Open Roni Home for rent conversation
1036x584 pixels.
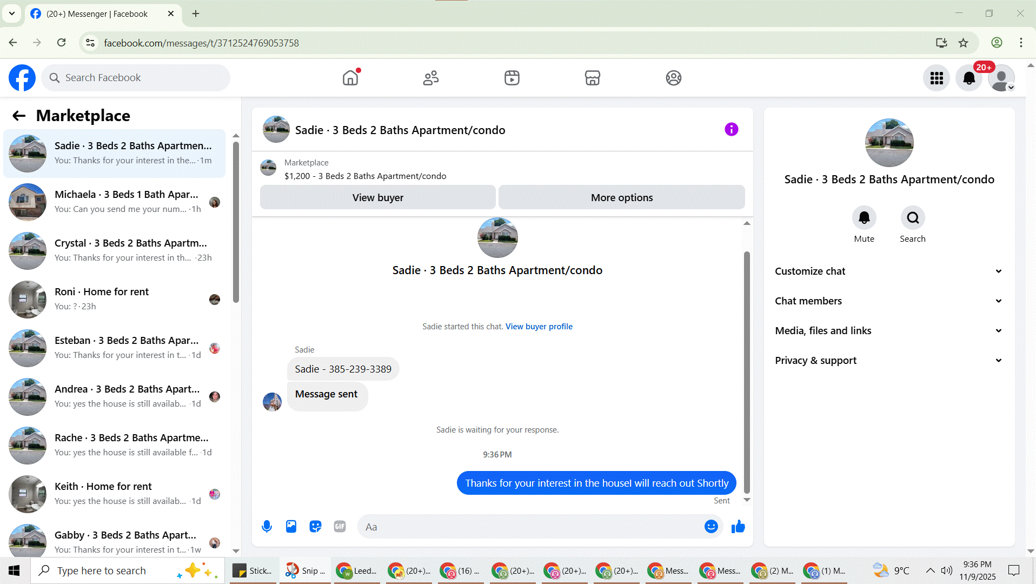[115, 300]
